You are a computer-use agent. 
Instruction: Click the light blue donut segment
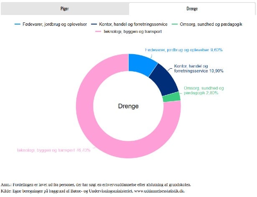141,63
